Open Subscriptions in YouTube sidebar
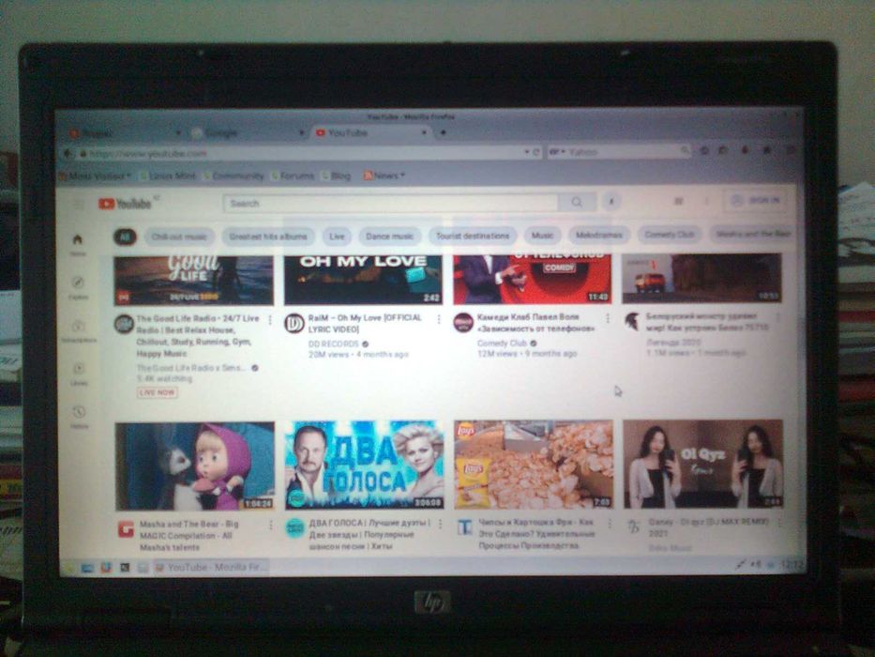This screenshot has width=875, height=657. click(x=79, y=330)
